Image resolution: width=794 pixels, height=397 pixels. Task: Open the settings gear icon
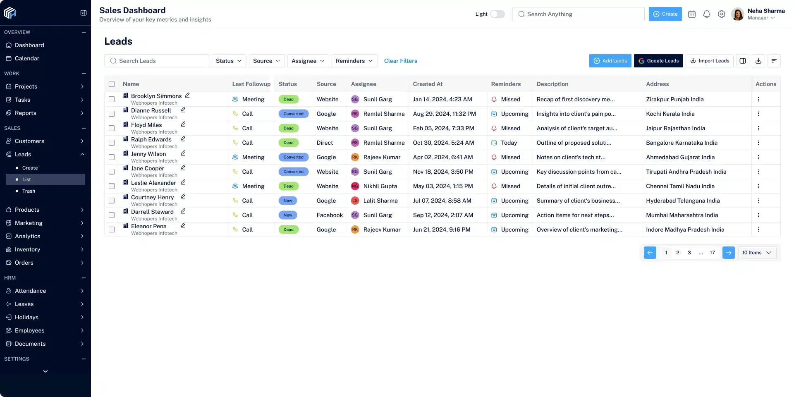[722, 14]
